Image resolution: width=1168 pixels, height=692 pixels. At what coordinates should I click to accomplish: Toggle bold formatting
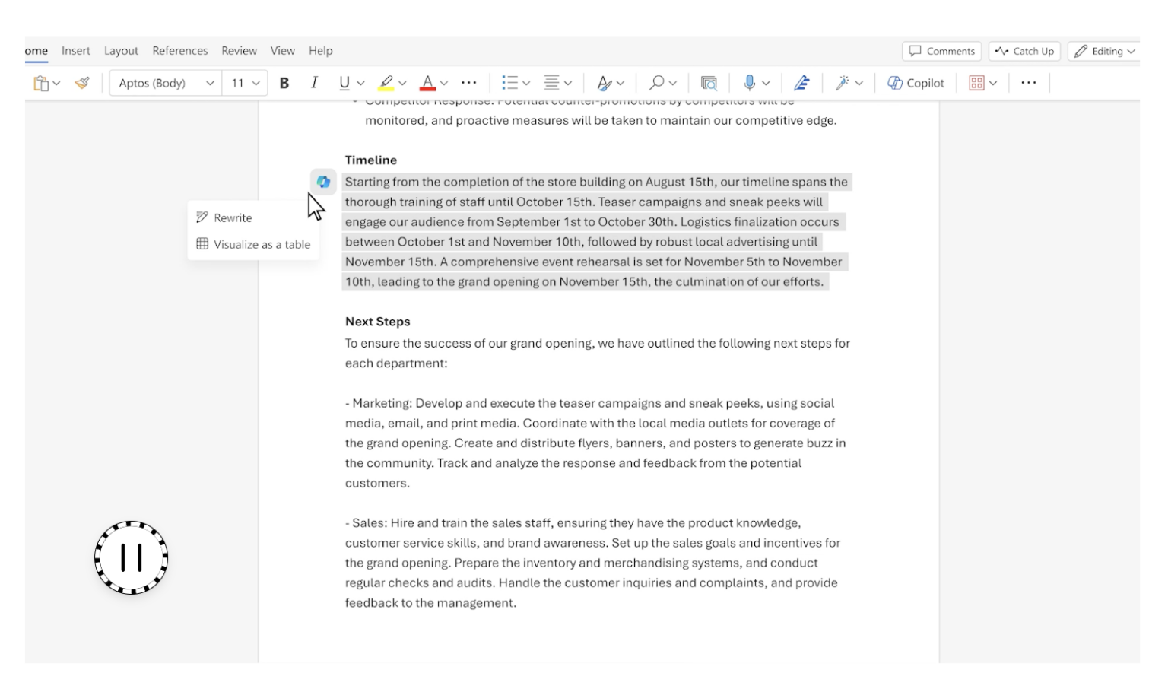pos(284,82)
